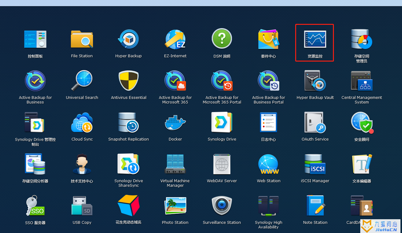Open Synology Drive 管理控制台

pos(35,122)
